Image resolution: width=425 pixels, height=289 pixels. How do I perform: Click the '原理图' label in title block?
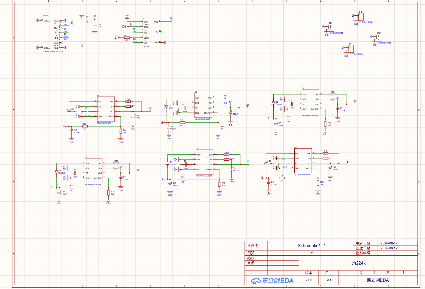pos(253,246)
